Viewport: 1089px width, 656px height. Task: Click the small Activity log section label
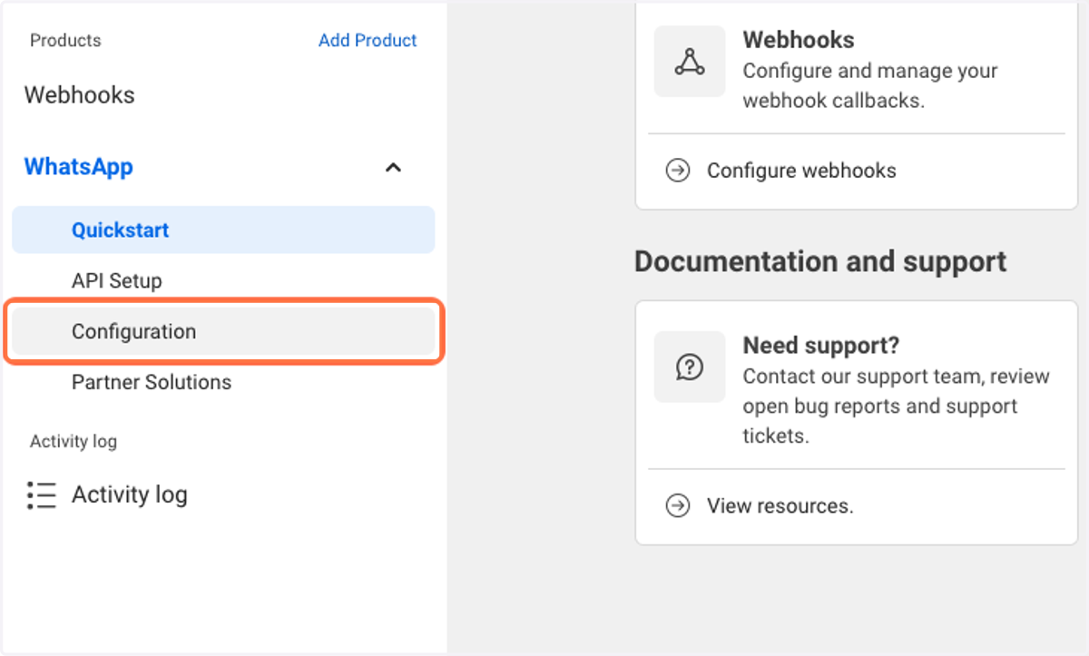pos(74,442)
